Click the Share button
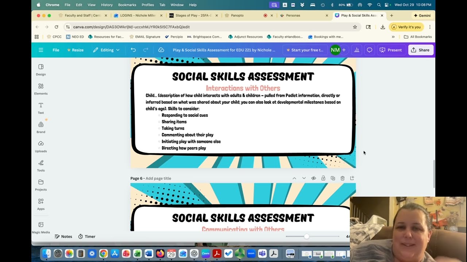 pos(420,50)
